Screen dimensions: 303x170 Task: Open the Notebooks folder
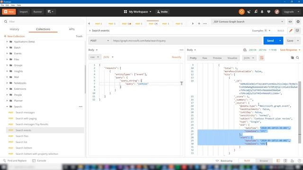pyautogui.click(x=20, y=83)
